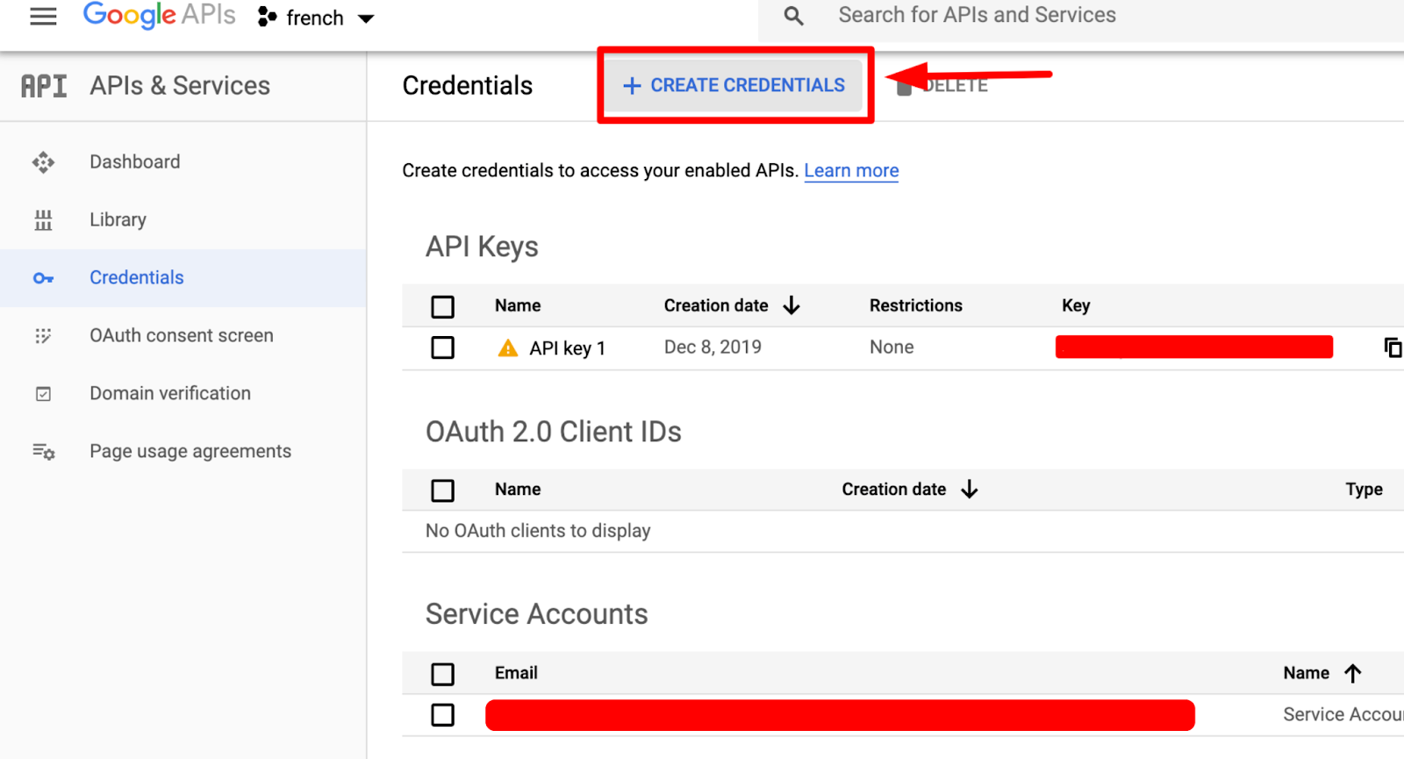Toggle select-all checkbox in API Keys table
This screenshot has width=1404, height=759.
click(x=443, y=306)
